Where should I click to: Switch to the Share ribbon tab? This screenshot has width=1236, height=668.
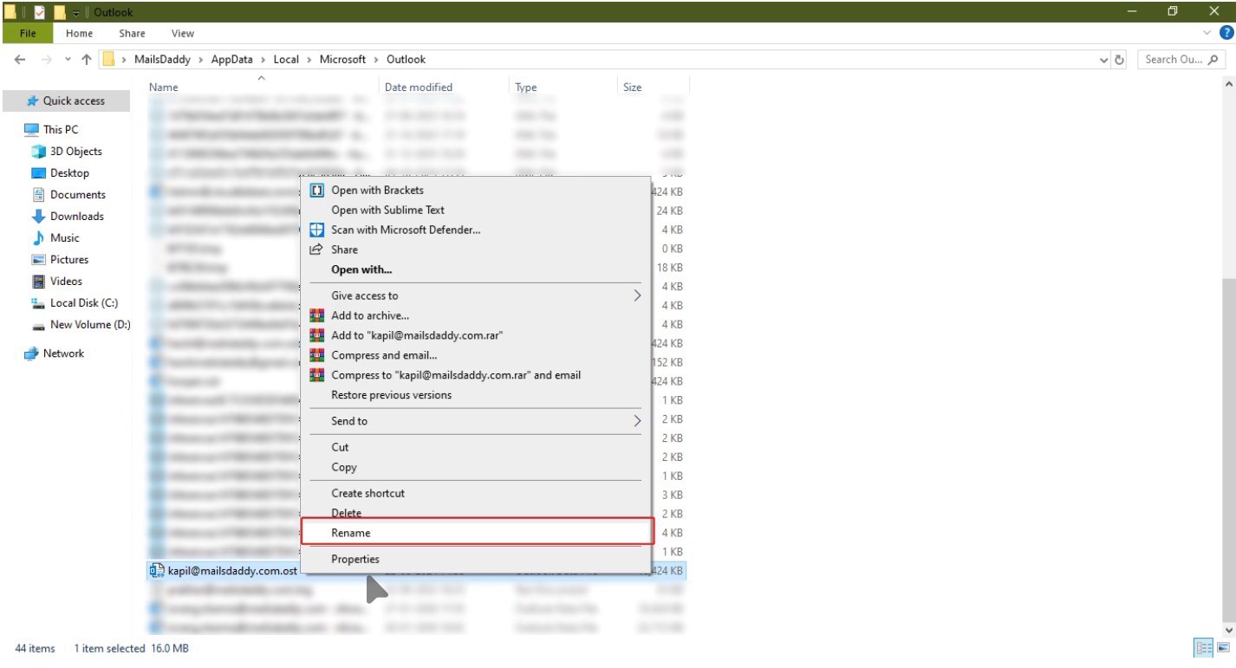[132, 33]
